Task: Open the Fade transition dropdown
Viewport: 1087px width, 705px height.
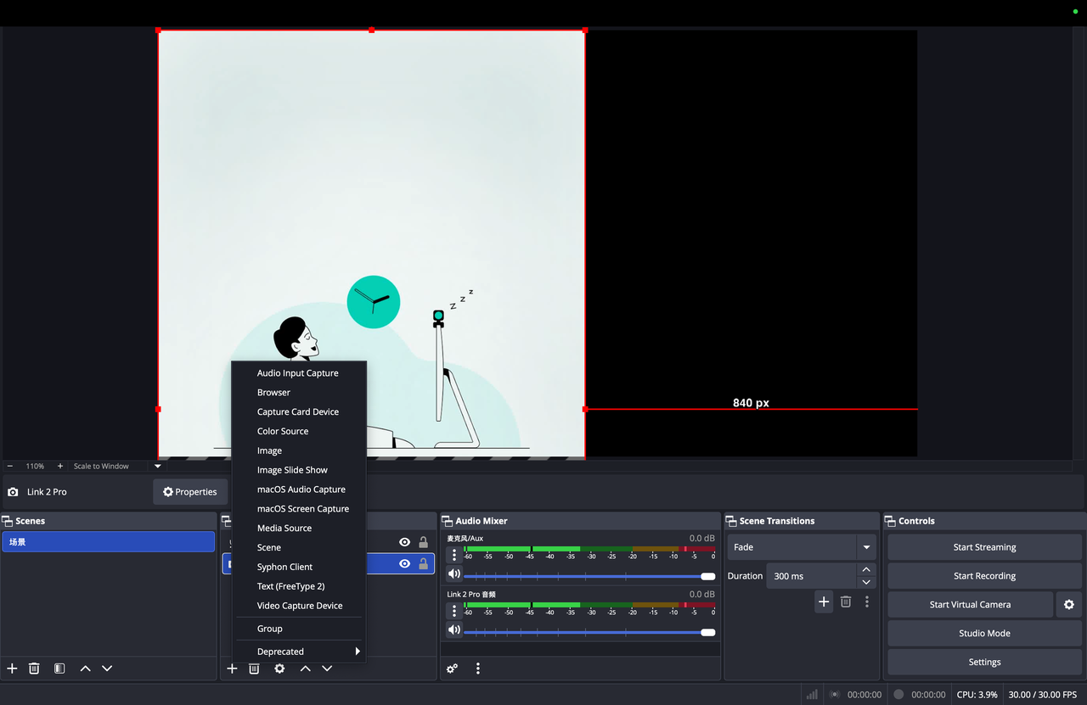Action: pyautogui.click(x=866, y=547)
